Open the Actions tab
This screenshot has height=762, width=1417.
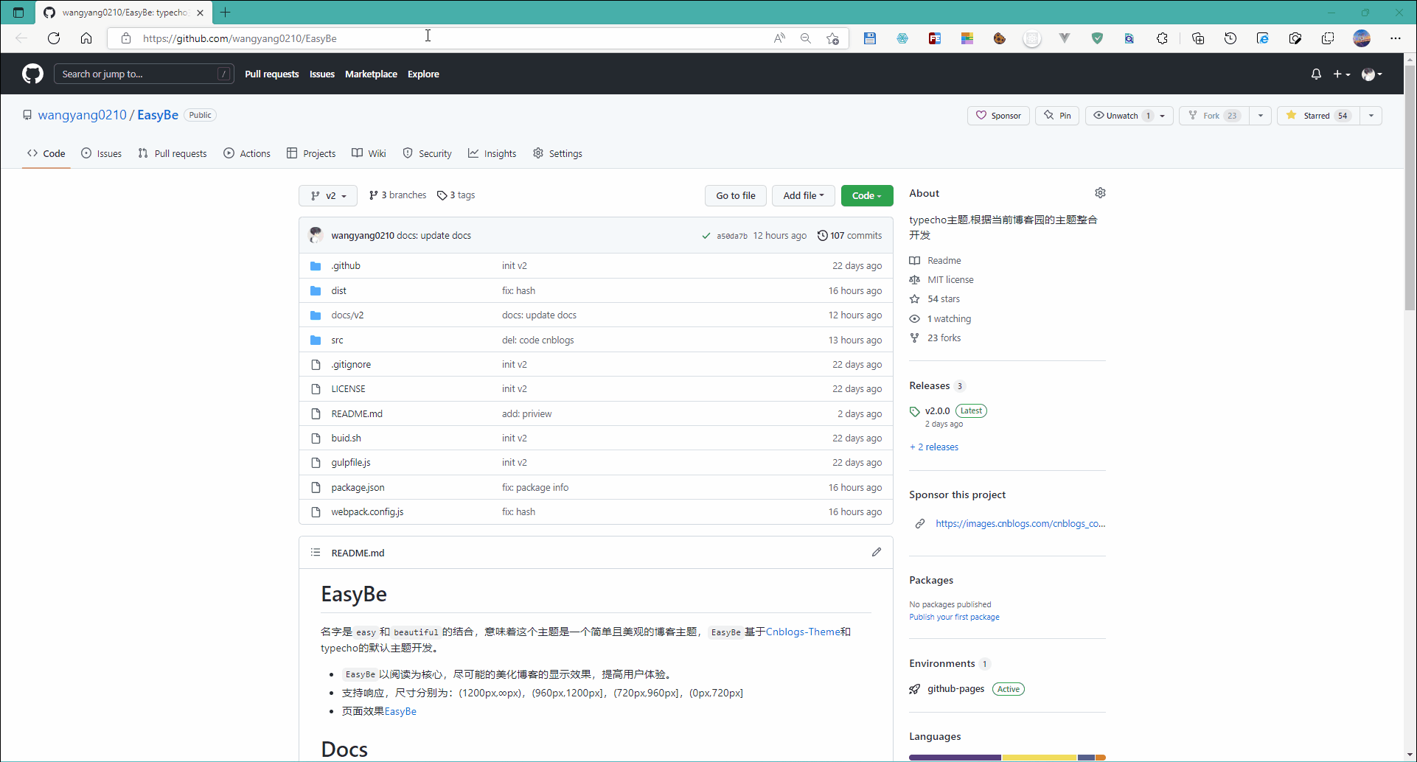[247, 153]
